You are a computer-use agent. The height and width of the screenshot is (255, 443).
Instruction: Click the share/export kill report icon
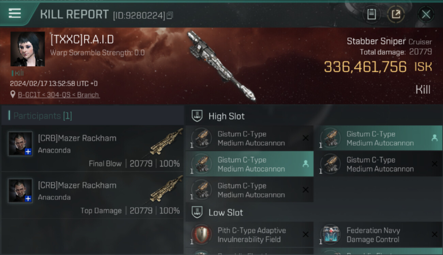tap(396, 14)
